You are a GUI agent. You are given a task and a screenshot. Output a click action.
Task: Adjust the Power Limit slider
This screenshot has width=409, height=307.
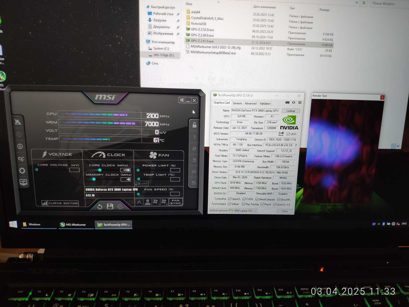click(x=138, y=170)
